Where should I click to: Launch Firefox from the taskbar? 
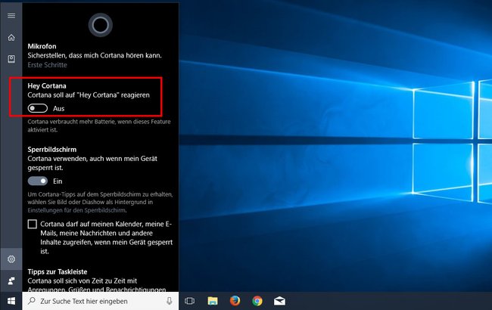tap(235, 301)
